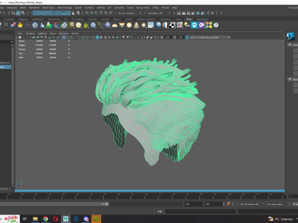Open the V-Ray frame buffer shelf icon
This screenshot has width=298, height=223.
tap(180, 25)
